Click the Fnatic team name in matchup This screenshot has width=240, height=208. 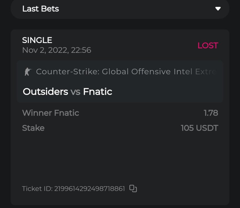[97, 92]
